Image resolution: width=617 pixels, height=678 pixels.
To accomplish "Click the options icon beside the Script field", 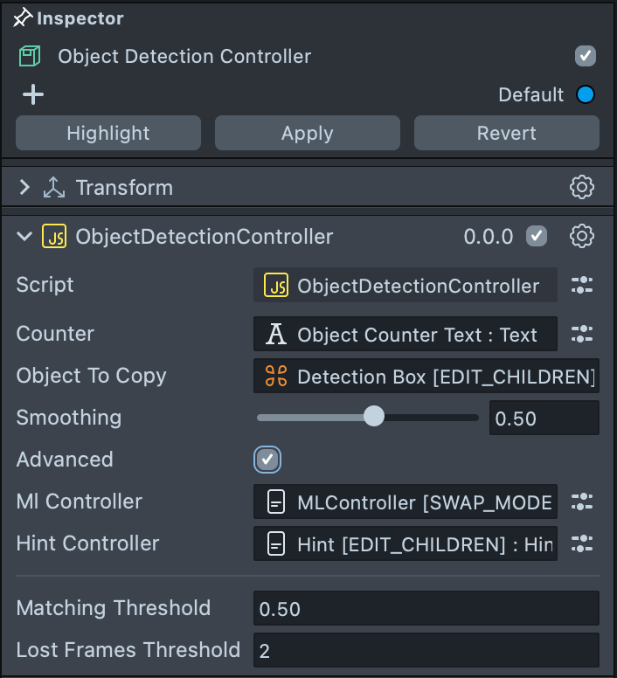I will pos(582,285).
